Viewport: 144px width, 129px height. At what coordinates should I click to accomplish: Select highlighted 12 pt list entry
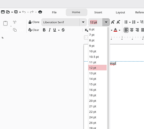(x=97, y=68)
